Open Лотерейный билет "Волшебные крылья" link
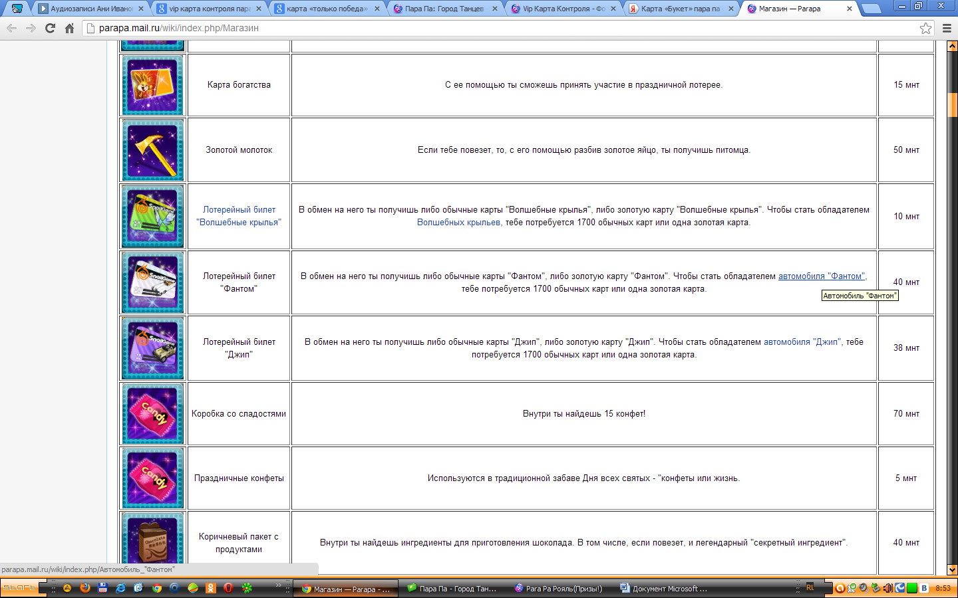 point(239,216)
